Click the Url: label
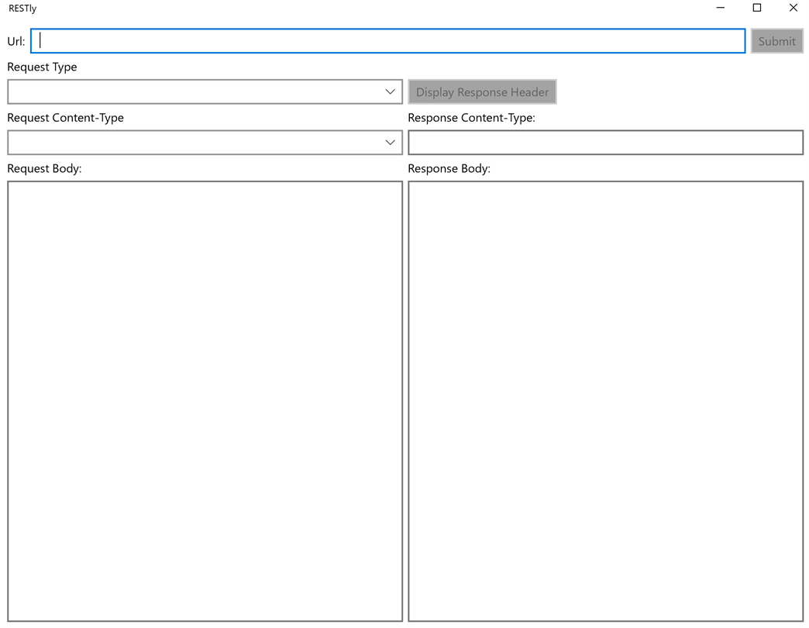 click(x=16, y=41)
